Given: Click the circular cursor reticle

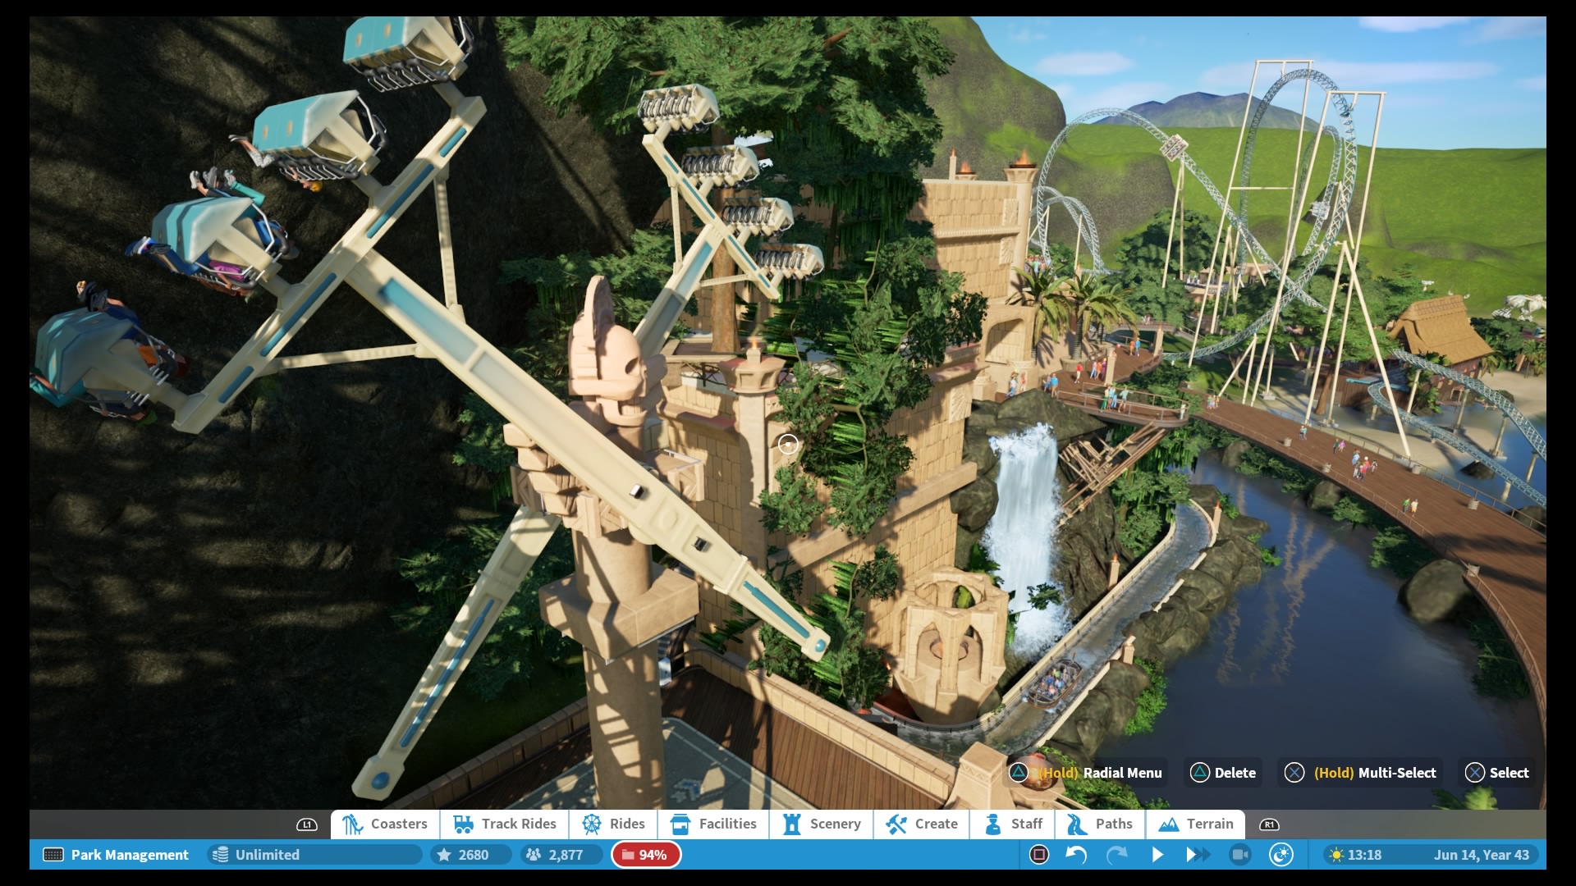Looking at the screenshot, I should (788, 445).
